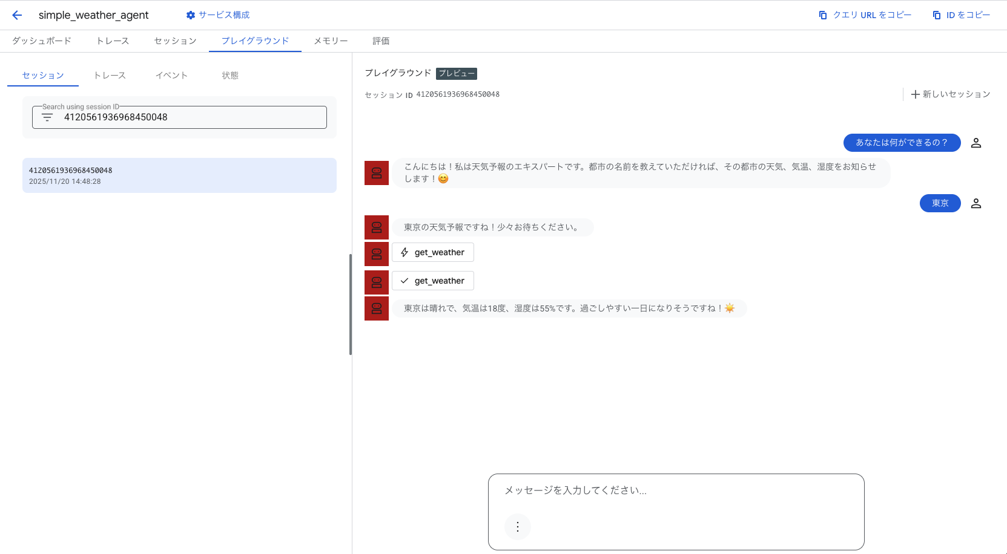
Task: Click the back arrow next to simple_weather_agent
Action: pyautogui.click(x=17, y=15)
